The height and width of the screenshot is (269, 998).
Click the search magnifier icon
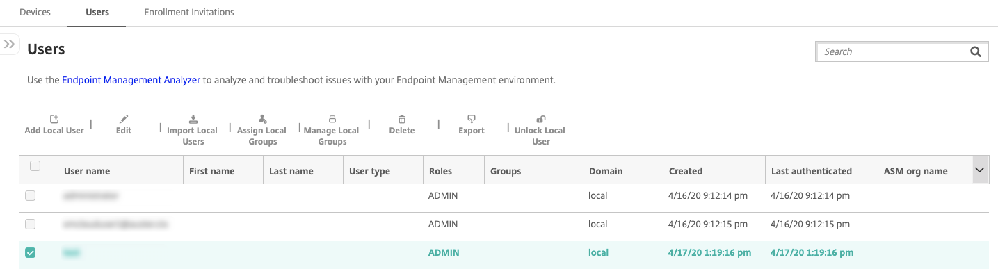975,51
